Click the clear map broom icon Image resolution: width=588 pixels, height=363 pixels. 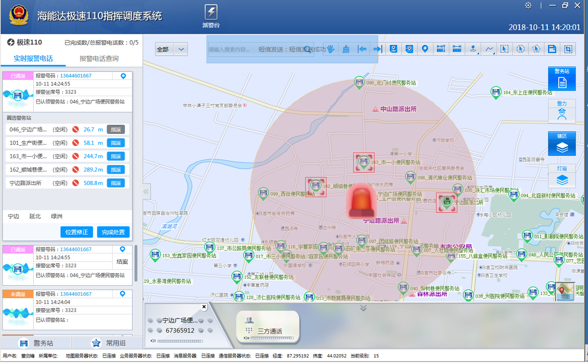347,49
